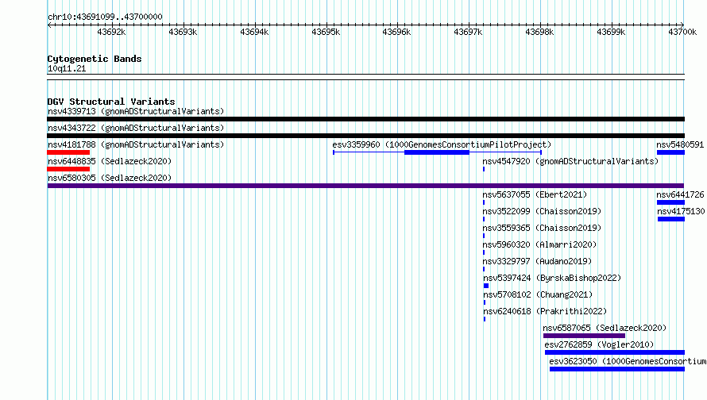The height and width of the screenshot is (400, 707).
Task: Click the nsv4343722 gnomAD variant label
Action: (136, 128)
